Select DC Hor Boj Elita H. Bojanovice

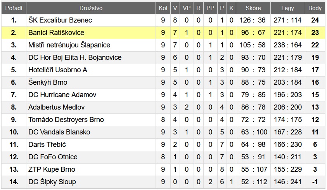pos(75,58)
